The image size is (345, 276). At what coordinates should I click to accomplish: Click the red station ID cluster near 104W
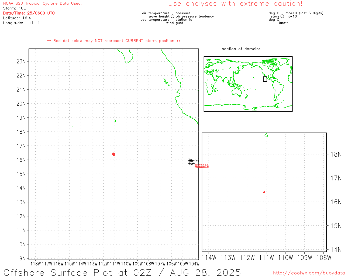pos(202,166)
